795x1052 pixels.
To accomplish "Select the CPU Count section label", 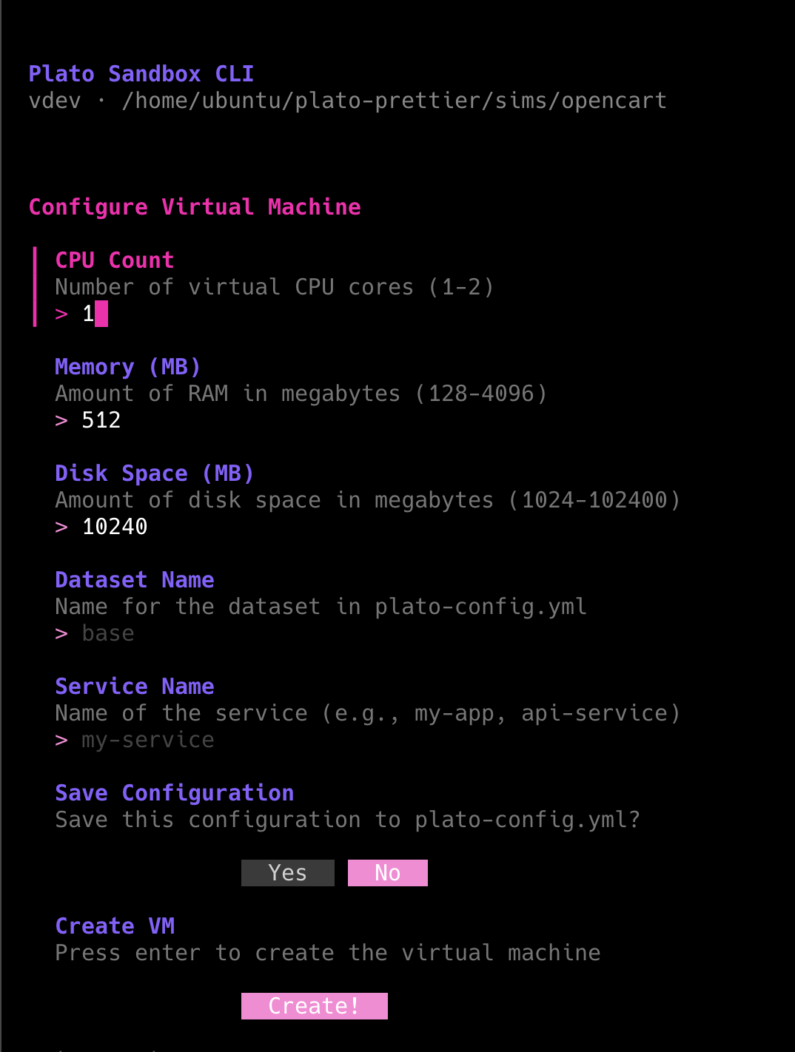I will tap(114, 260).
